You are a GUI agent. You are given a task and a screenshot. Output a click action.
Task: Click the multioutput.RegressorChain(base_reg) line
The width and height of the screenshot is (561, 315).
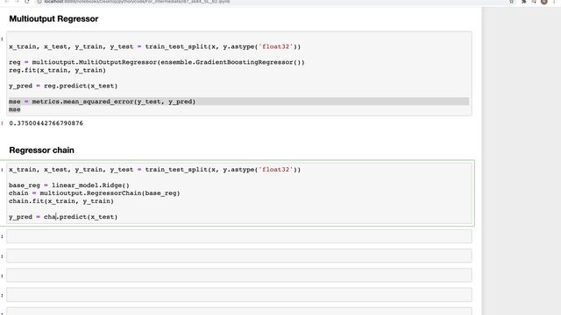[95, 193]
